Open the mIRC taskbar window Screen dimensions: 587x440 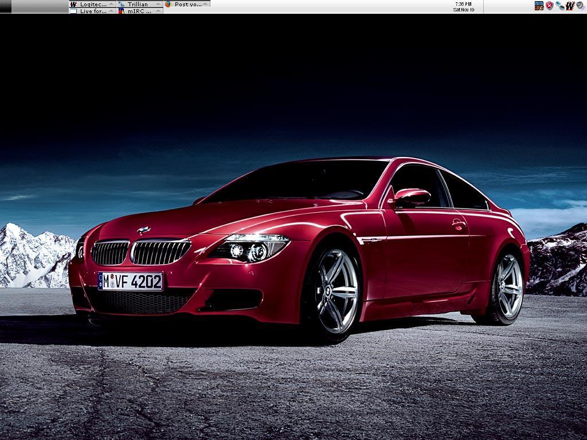(140, 11)
